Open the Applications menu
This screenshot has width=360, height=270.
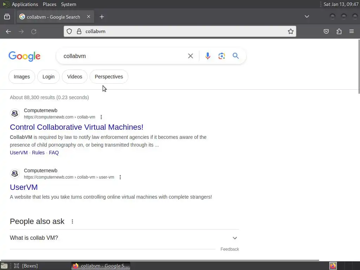pos(25,4)
